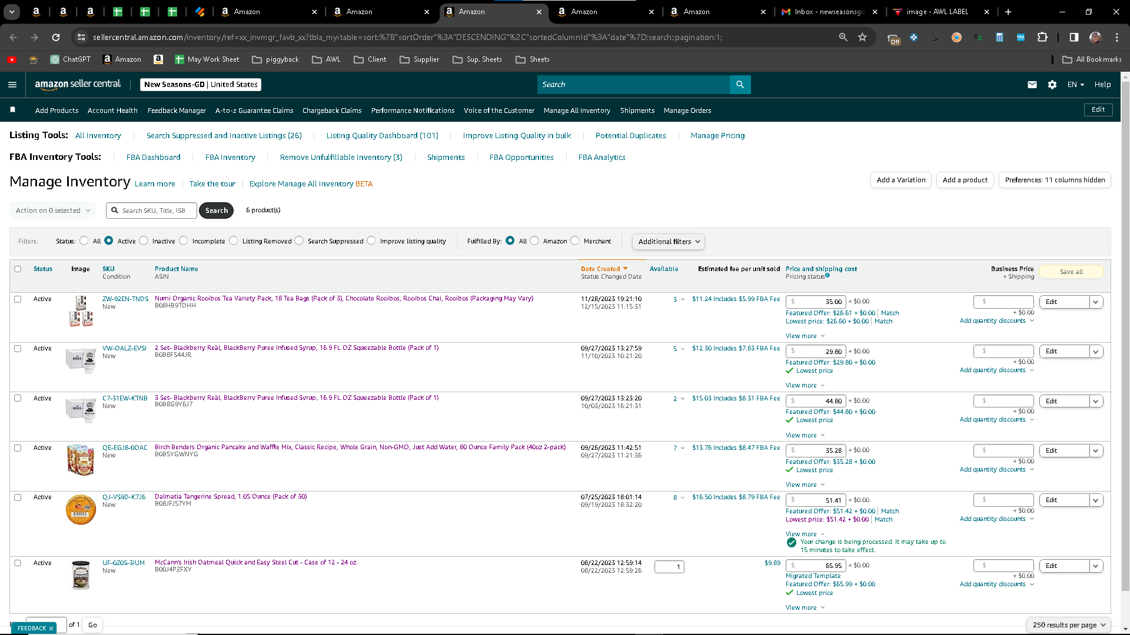Open the browser side panel icon
The height and width of the screenshot is (635, 1130).
(1074, 37)
